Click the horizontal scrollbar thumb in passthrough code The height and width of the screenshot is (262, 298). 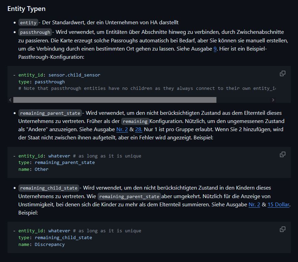[115, 100]
